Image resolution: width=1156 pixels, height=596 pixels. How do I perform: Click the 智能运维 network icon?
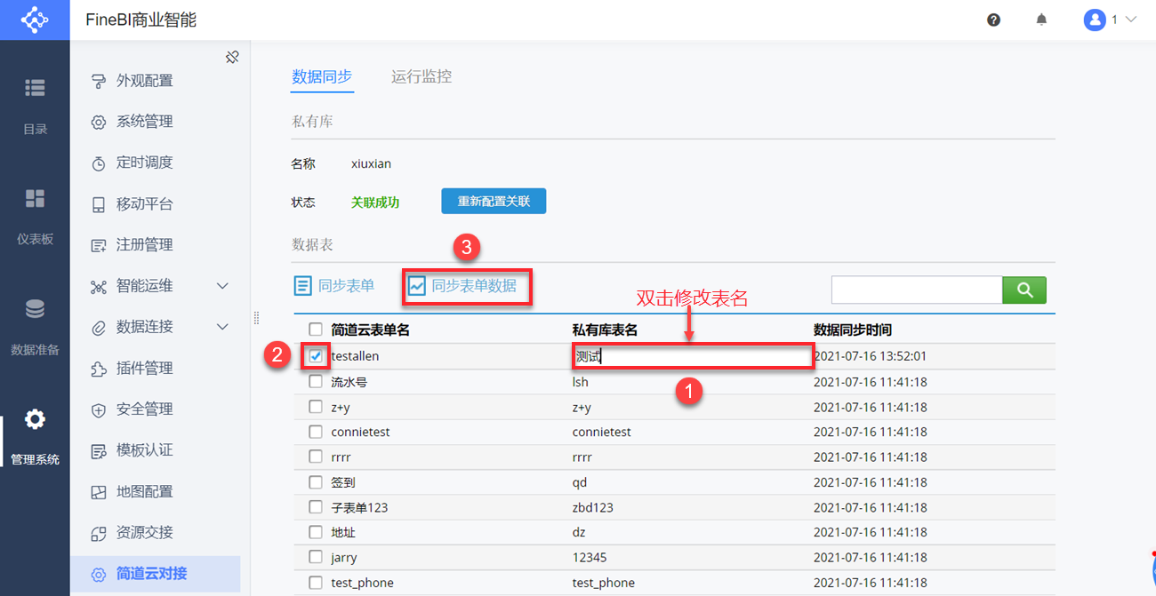click(x=99, y=286)
